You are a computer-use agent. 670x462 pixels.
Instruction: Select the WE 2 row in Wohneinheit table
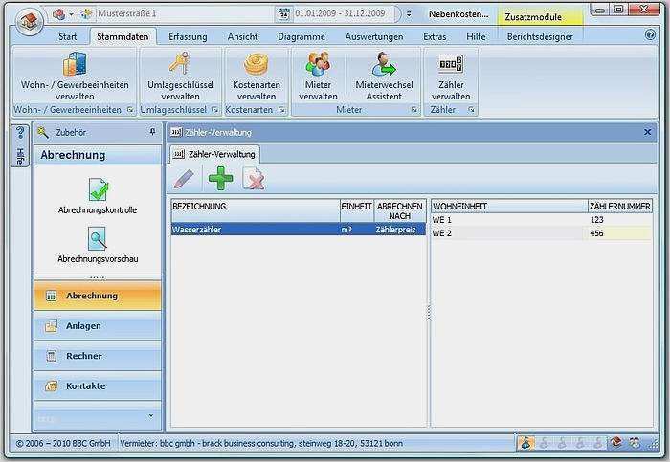point(507,233)
